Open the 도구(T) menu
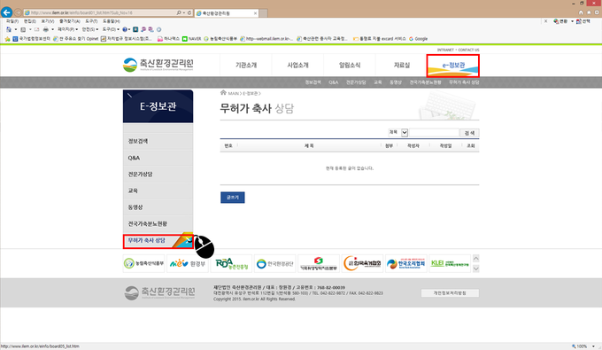 (91, 21)
